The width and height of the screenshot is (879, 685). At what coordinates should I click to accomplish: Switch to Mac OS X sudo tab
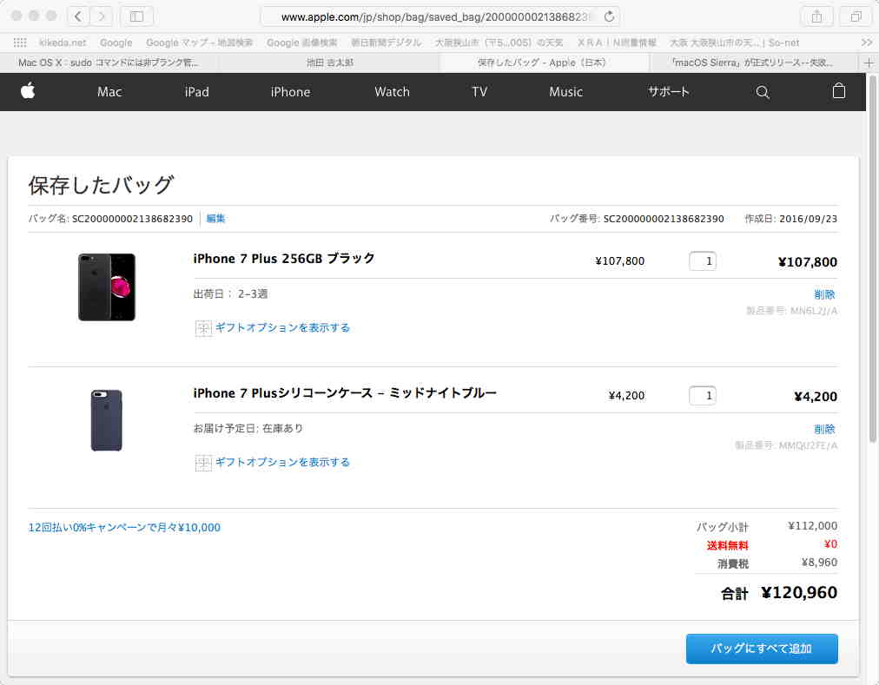tap(109, 63)
